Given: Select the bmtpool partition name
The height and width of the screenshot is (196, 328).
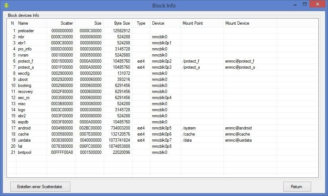Looking at the screenshot, I should pos(25,152).
